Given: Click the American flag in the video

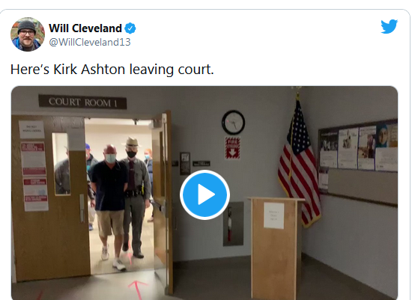Looking at the screenshot, I should (x=300, y=163).
